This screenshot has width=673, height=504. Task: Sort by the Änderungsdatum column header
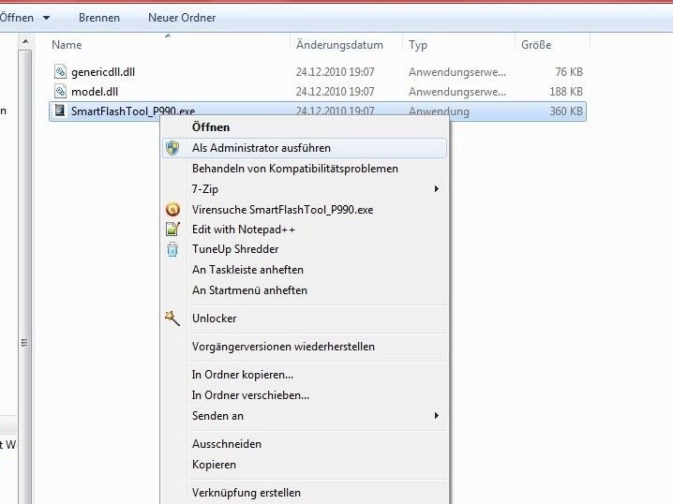tap(339, 45)
